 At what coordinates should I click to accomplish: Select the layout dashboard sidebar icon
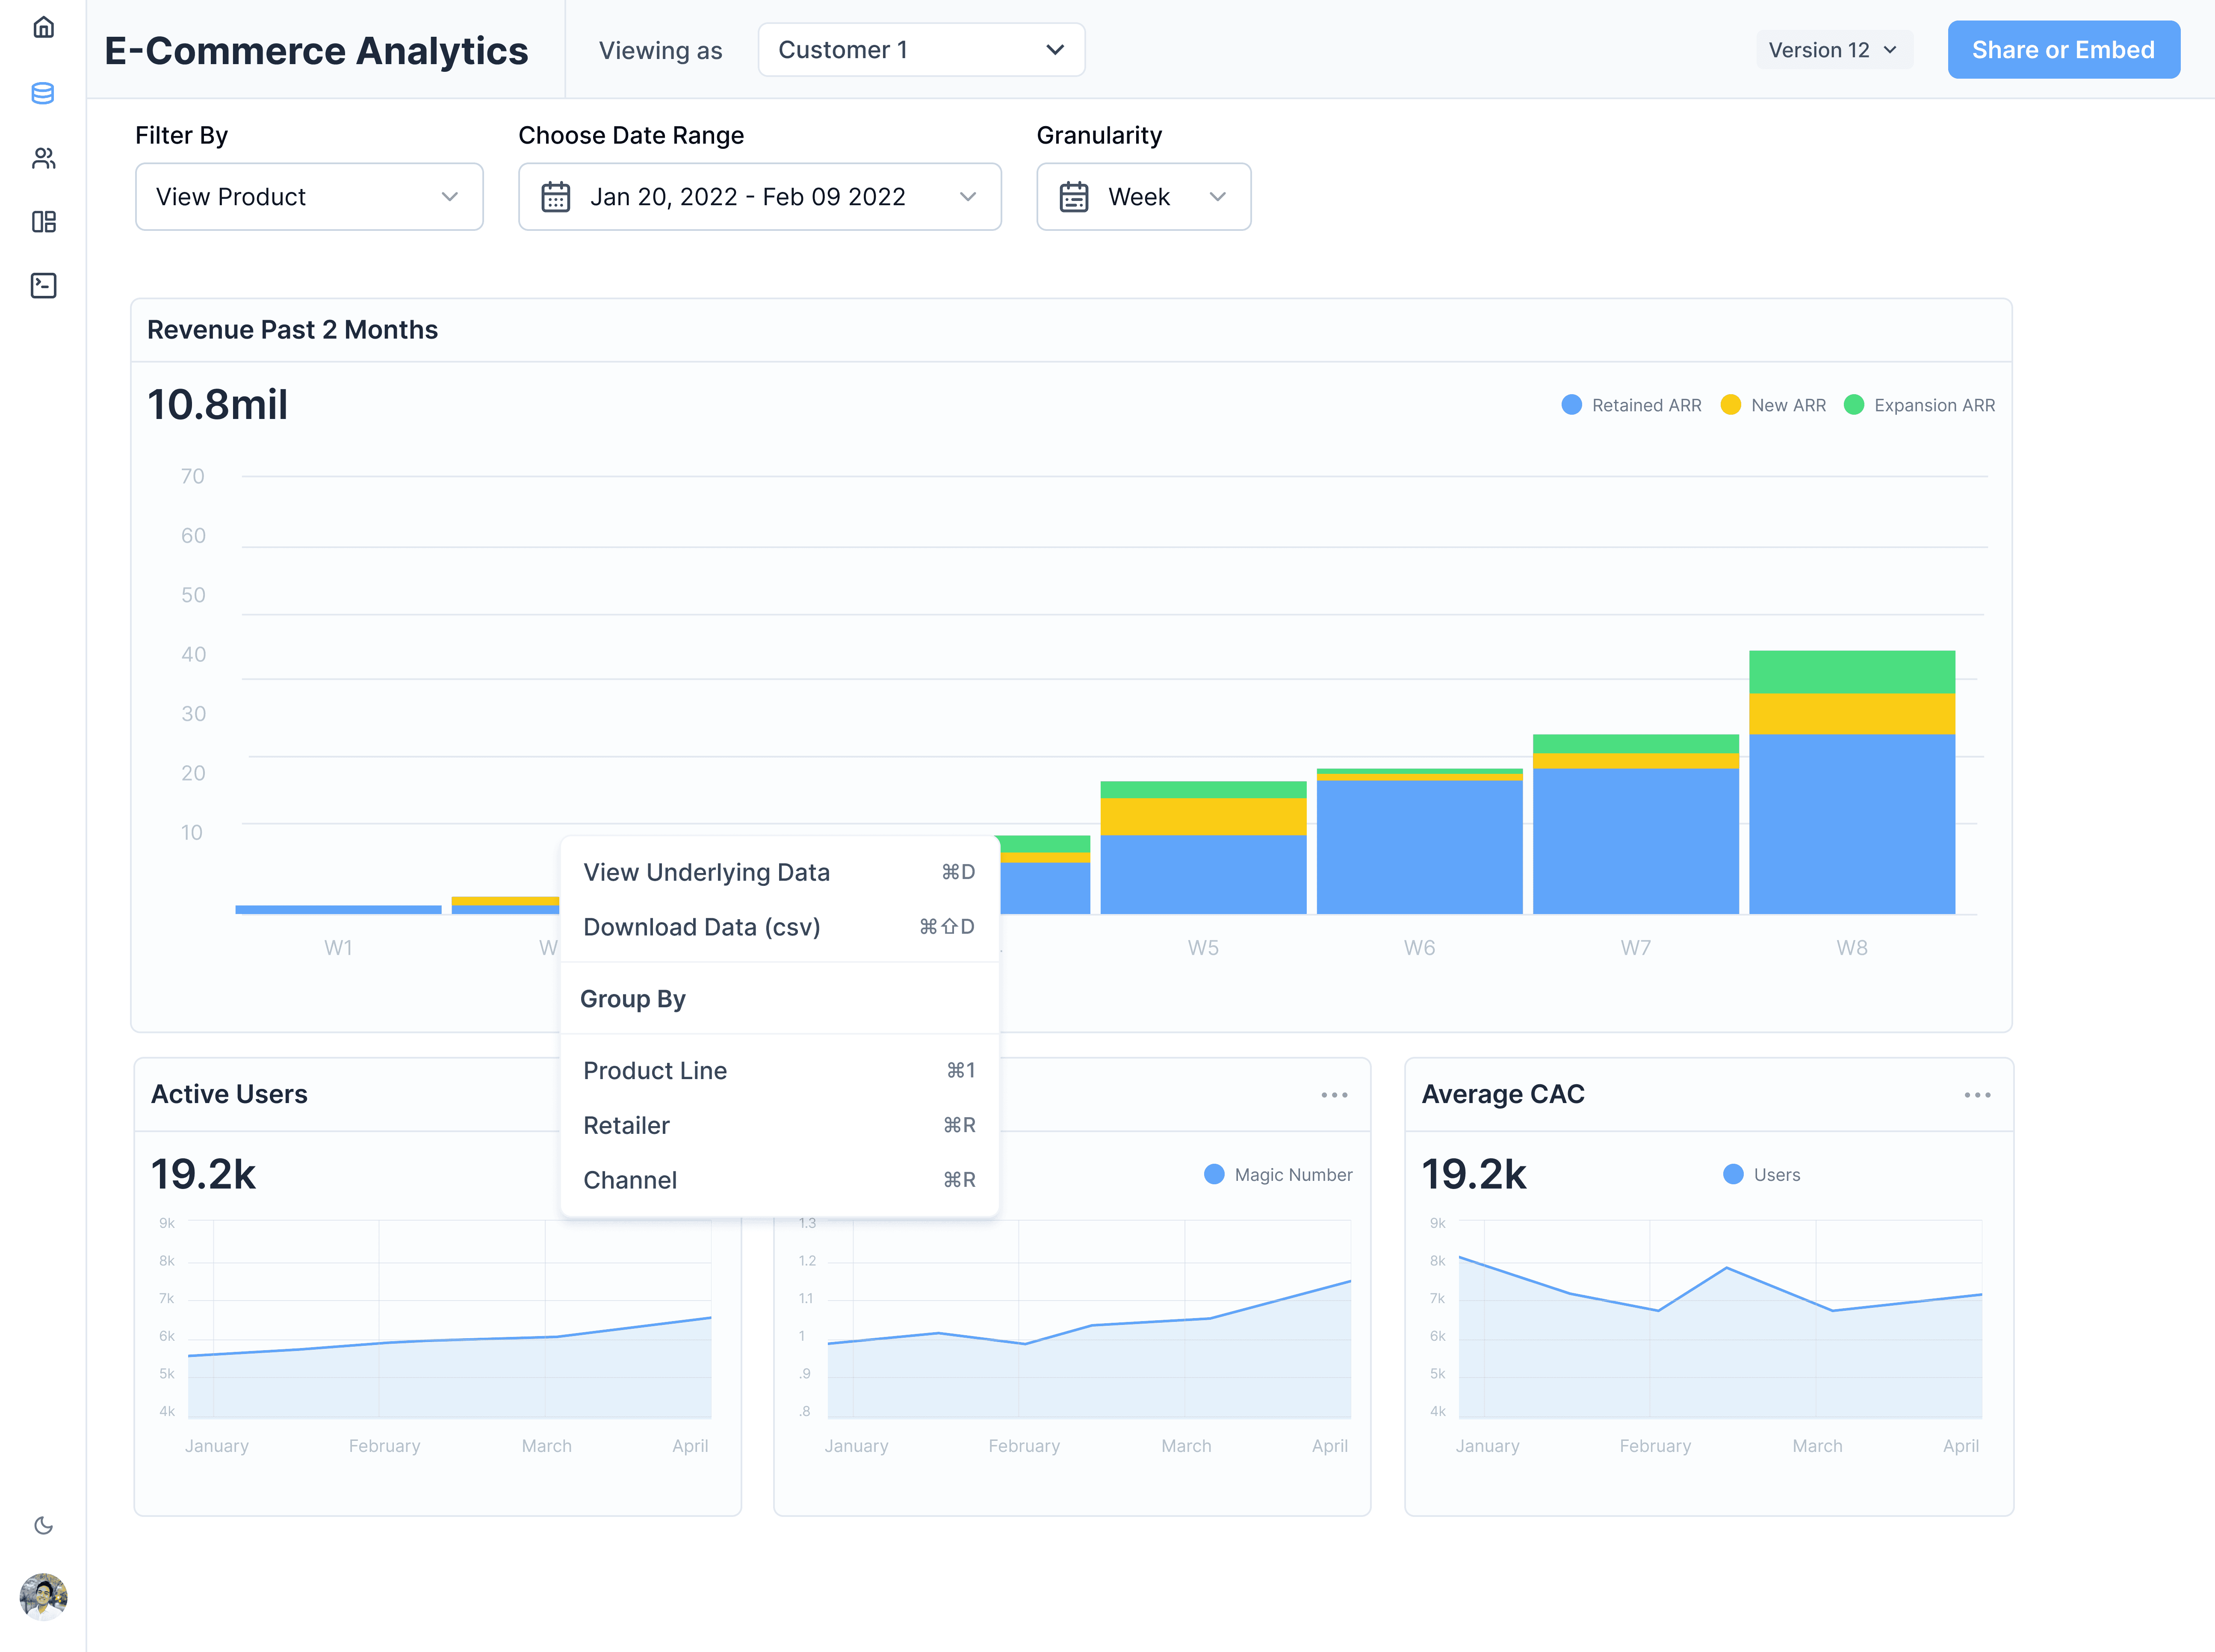coord(43,222)
